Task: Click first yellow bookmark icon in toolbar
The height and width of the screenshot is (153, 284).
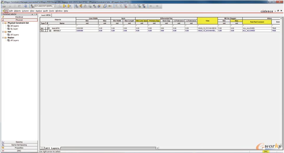Action: click(65, 6)
